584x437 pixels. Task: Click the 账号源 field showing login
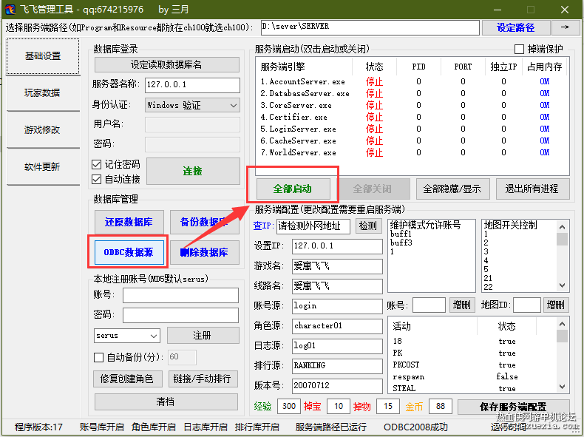click(x=337, y=306)
